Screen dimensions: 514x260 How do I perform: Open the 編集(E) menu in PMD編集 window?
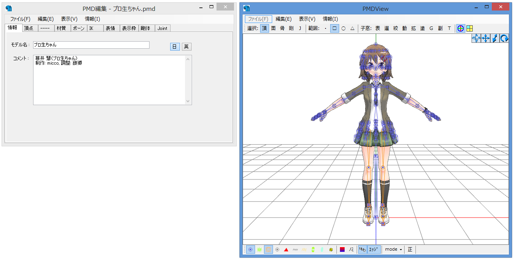pos(46,19)
